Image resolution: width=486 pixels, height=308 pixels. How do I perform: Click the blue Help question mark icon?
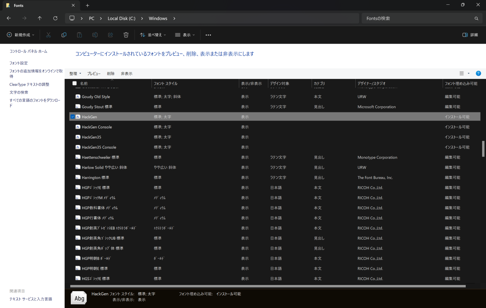(x=478, y=73)
